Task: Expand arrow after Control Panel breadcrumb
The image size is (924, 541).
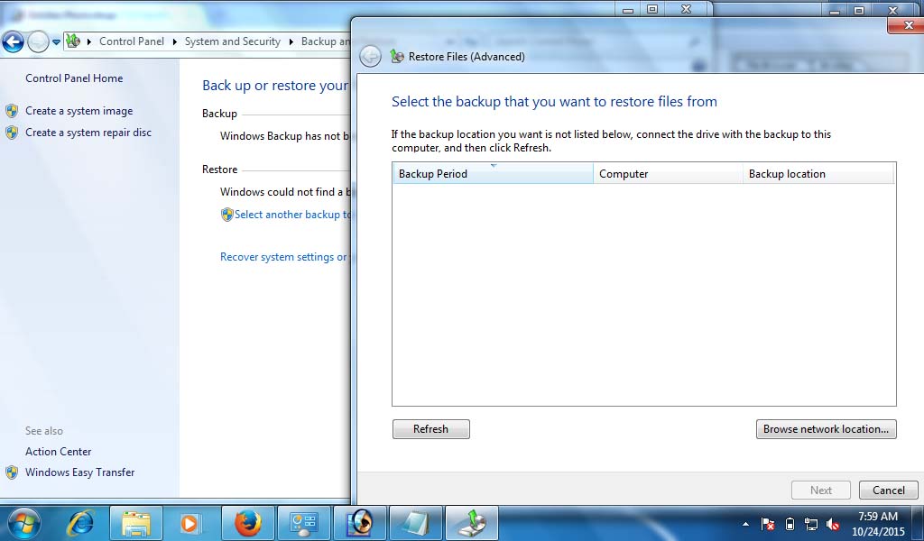Action: point(174,41)
